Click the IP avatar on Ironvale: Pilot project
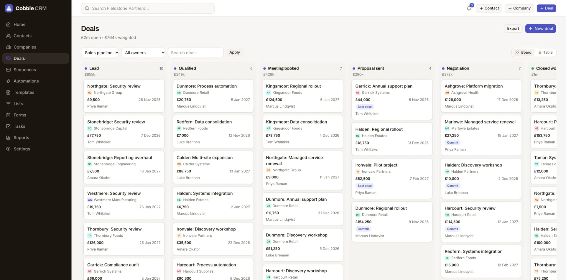Viewport: 566px width, 280px height. tap(358, 172)
